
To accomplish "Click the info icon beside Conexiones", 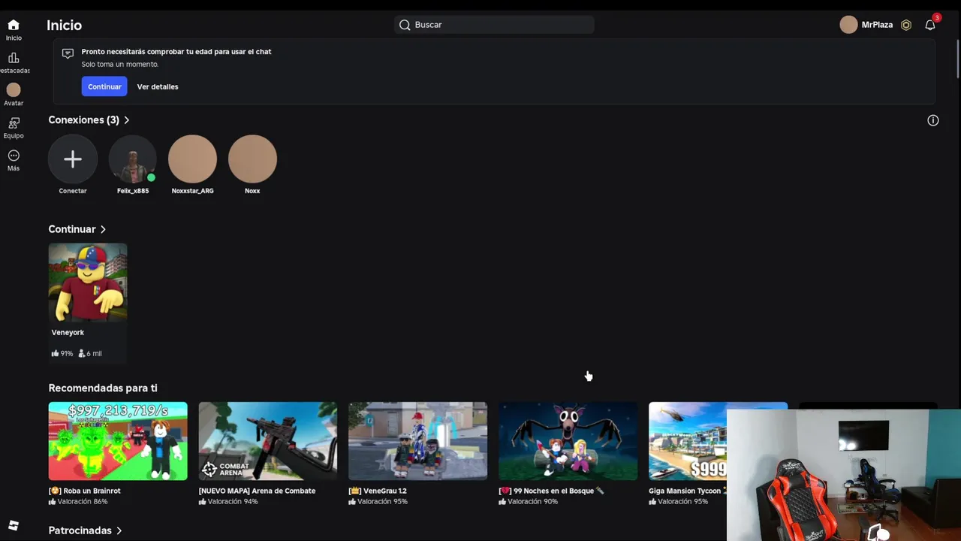I will [x=933, y=120].
